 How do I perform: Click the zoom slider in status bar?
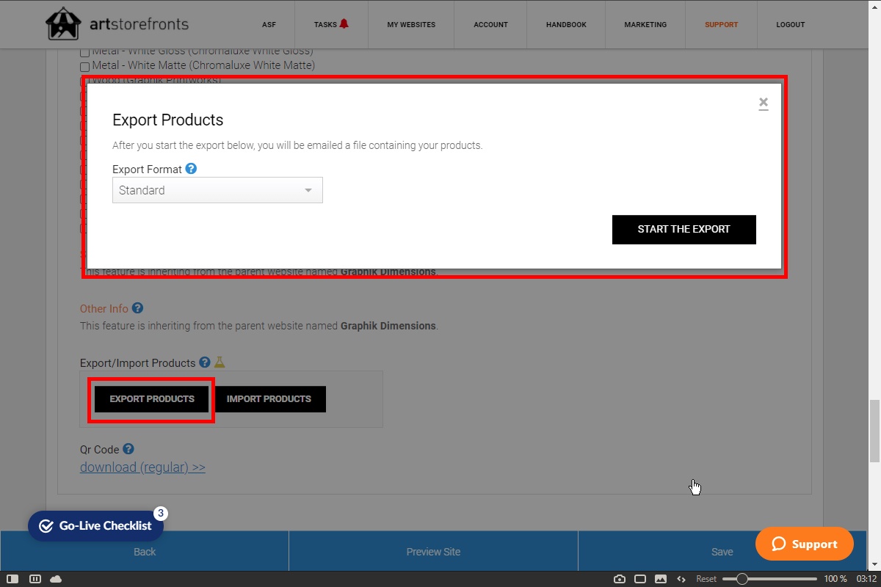(x=769, y=579)
